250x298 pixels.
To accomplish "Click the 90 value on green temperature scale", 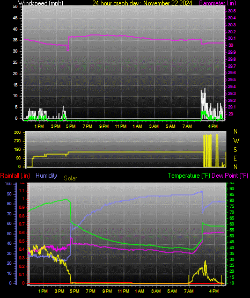I will (232, 188).
